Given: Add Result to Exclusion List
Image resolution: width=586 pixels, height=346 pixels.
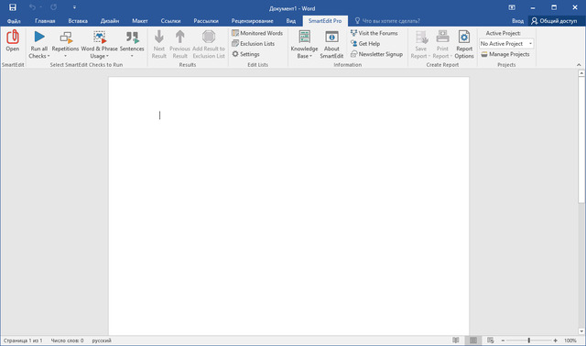Looking at the screenshot, I should coord(209,44).
